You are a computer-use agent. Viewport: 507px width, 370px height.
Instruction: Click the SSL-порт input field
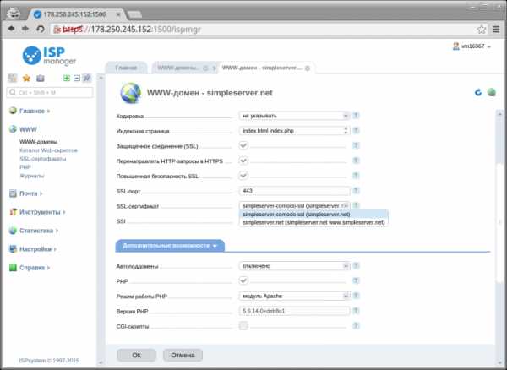point(294,191)
